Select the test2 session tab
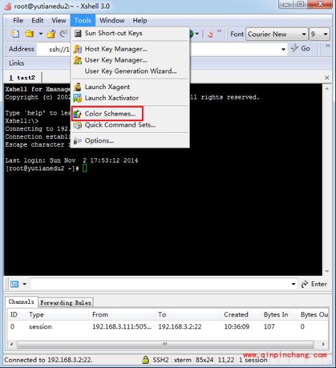Viewport: 336px width, 368px height. tap(23, 78)
